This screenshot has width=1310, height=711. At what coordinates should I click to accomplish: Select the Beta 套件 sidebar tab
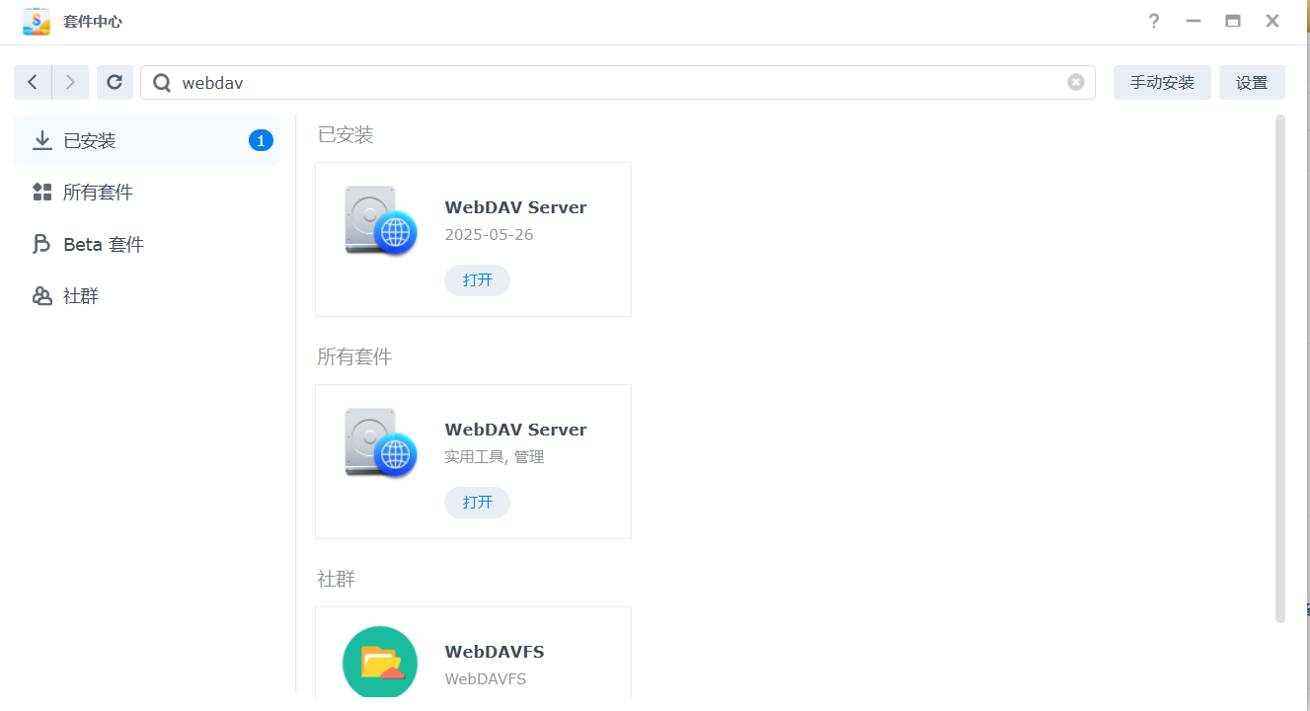pyautogui.click(x=147, y=244)
